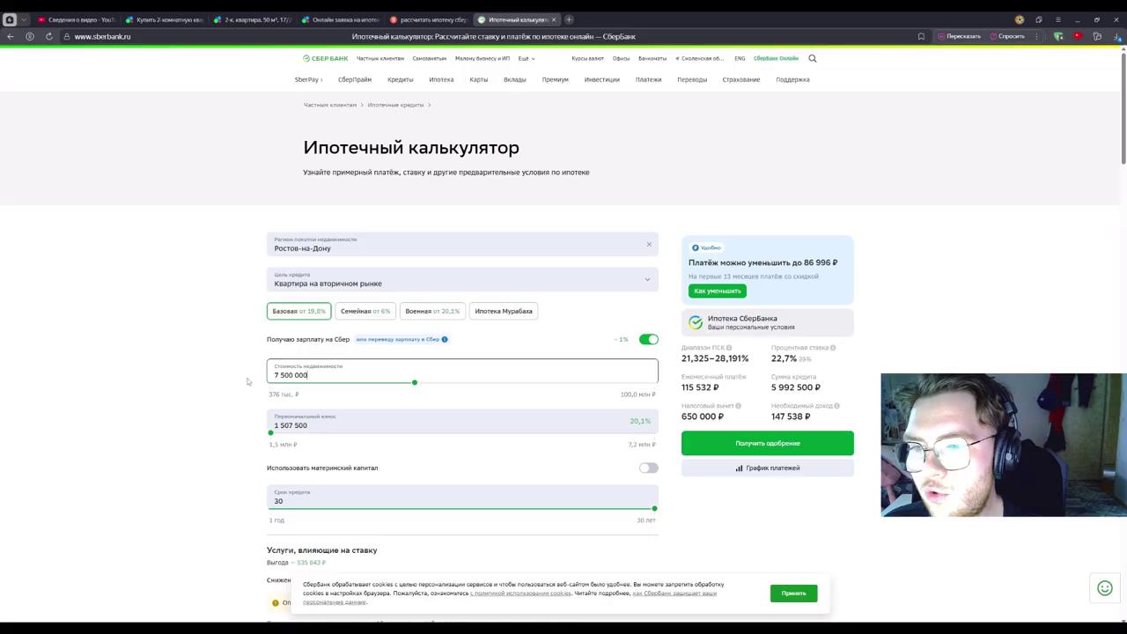Enable 'Использовать материнский капитал' switch
1127x634 pixels.
[649, 468]
